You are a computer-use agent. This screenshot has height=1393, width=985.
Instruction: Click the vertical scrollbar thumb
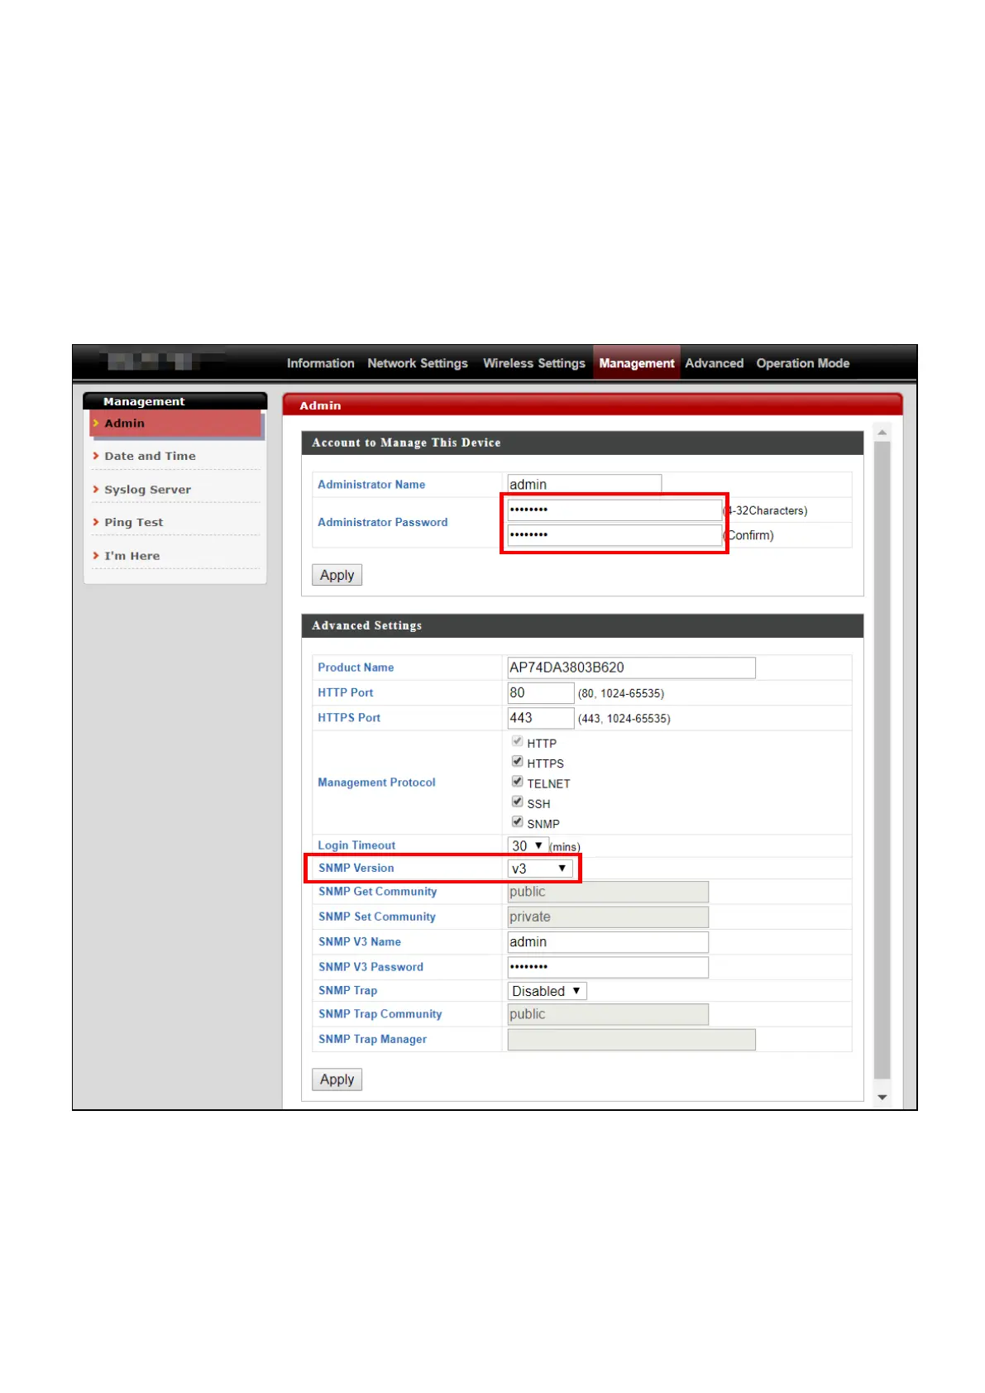pyautogui.click(x=882, y=760)
